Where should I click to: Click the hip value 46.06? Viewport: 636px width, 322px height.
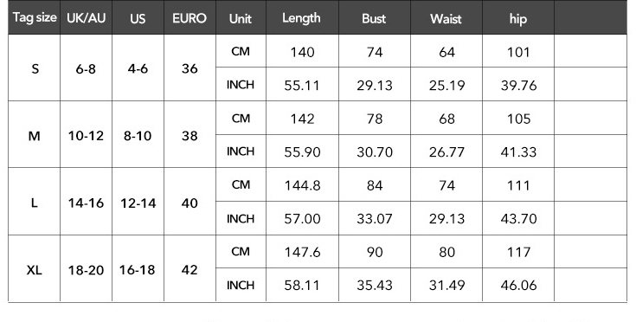coord(518,285)
